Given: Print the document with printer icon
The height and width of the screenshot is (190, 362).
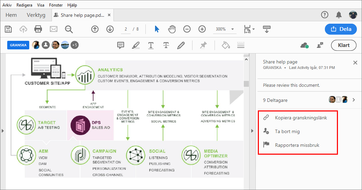Looking at the screenshot, I should pos(38,29).
